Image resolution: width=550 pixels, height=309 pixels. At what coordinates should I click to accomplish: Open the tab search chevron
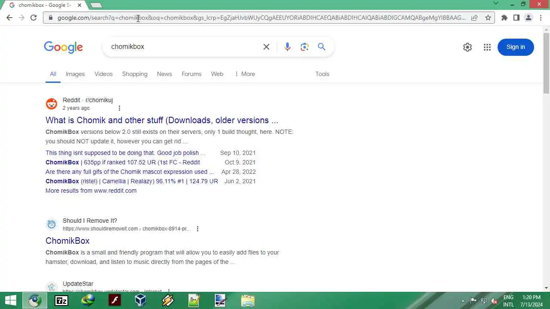pos(496,3)
